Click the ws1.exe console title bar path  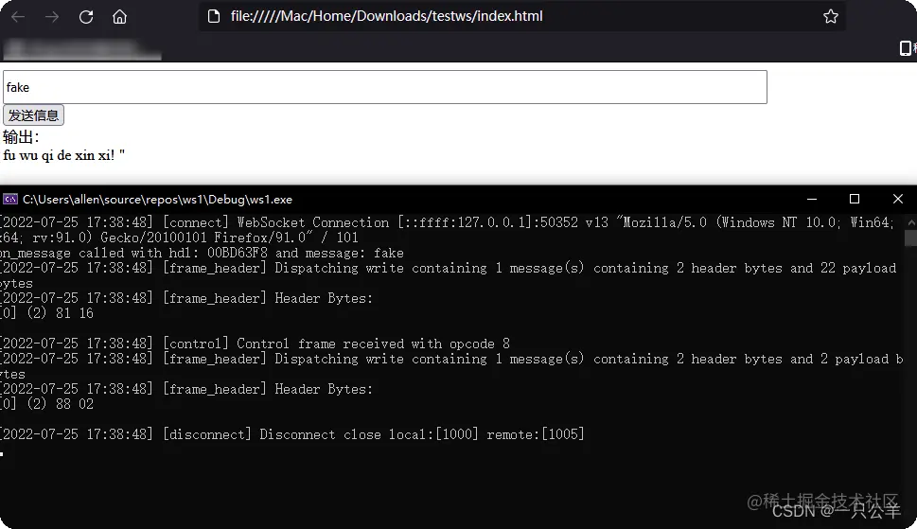[157, 200]
